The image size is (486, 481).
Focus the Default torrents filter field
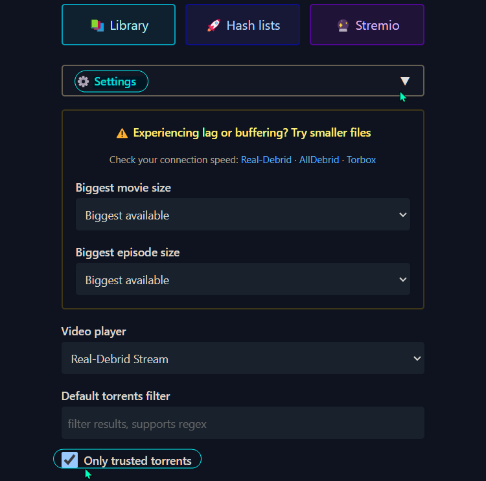[243, 423]
